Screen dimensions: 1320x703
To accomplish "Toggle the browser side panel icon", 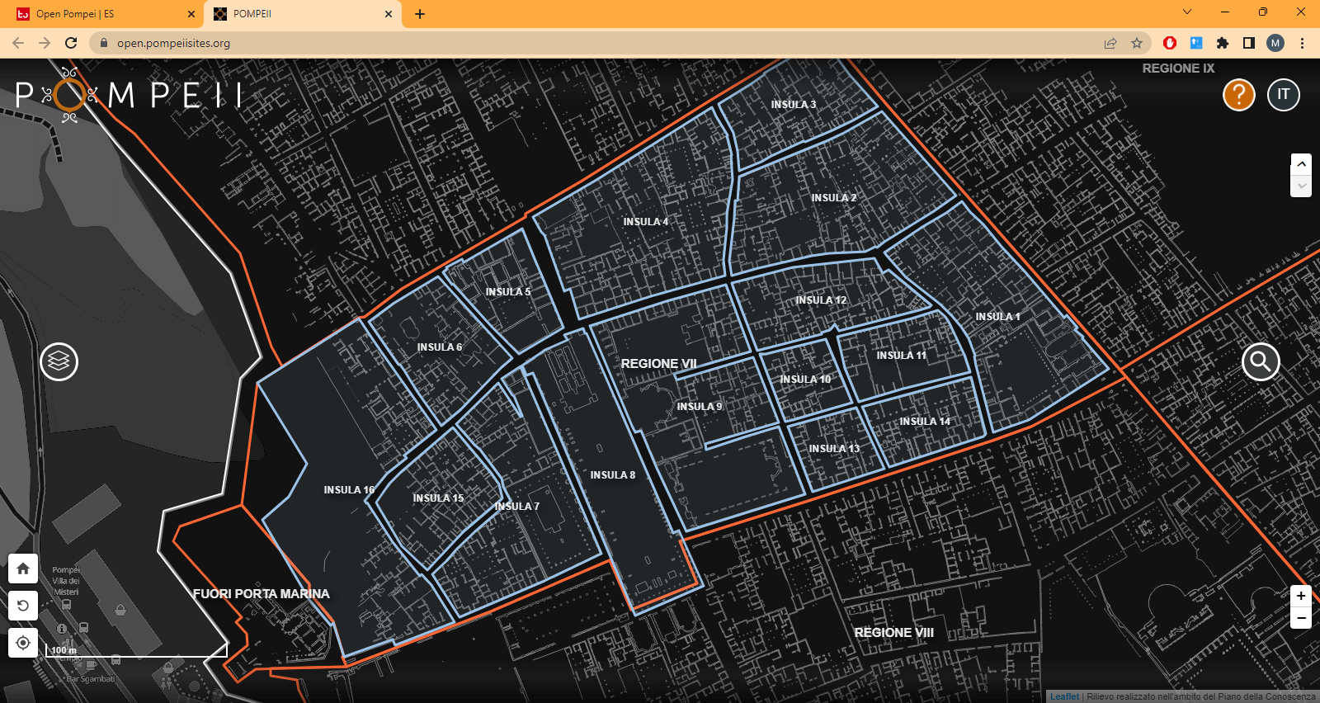I will [x=1249, y=43].
